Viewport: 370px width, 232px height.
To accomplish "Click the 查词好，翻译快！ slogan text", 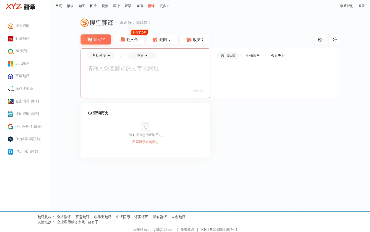I will 136,23.
